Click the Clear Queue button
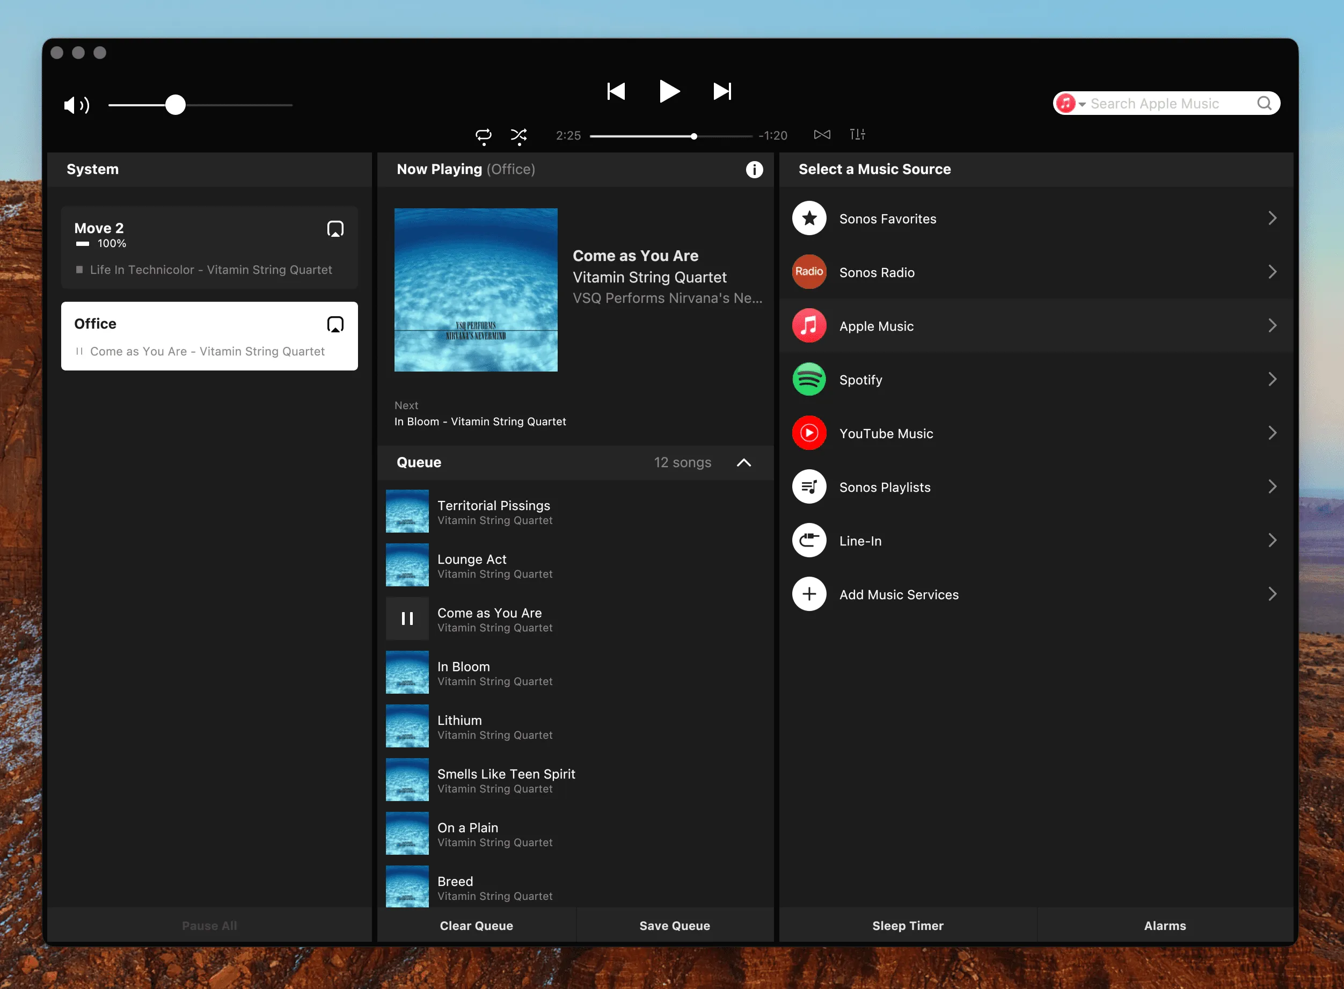The image size is (1344, 989). tap(476, 926)
